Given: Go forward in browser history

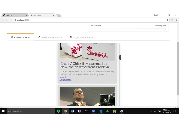Looking at the screenshot, I should (6, 20).
